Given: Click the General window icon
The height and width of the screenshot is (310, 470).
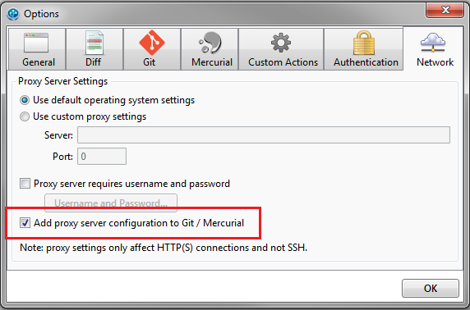Looking at the screenshot, I should pyautogui.click(x=36, y=43).
